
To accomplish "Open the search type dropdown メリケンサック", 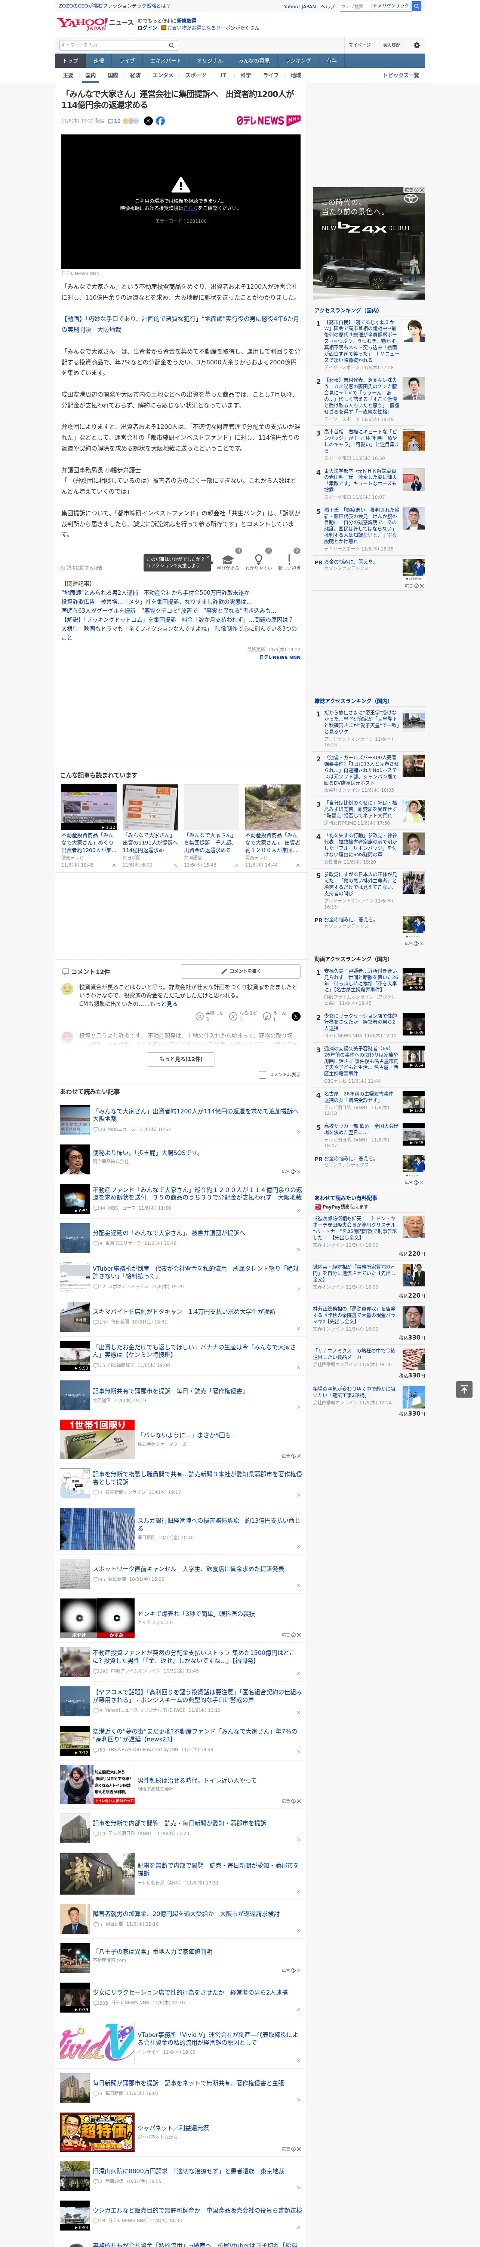I will (x=390, y=6).
